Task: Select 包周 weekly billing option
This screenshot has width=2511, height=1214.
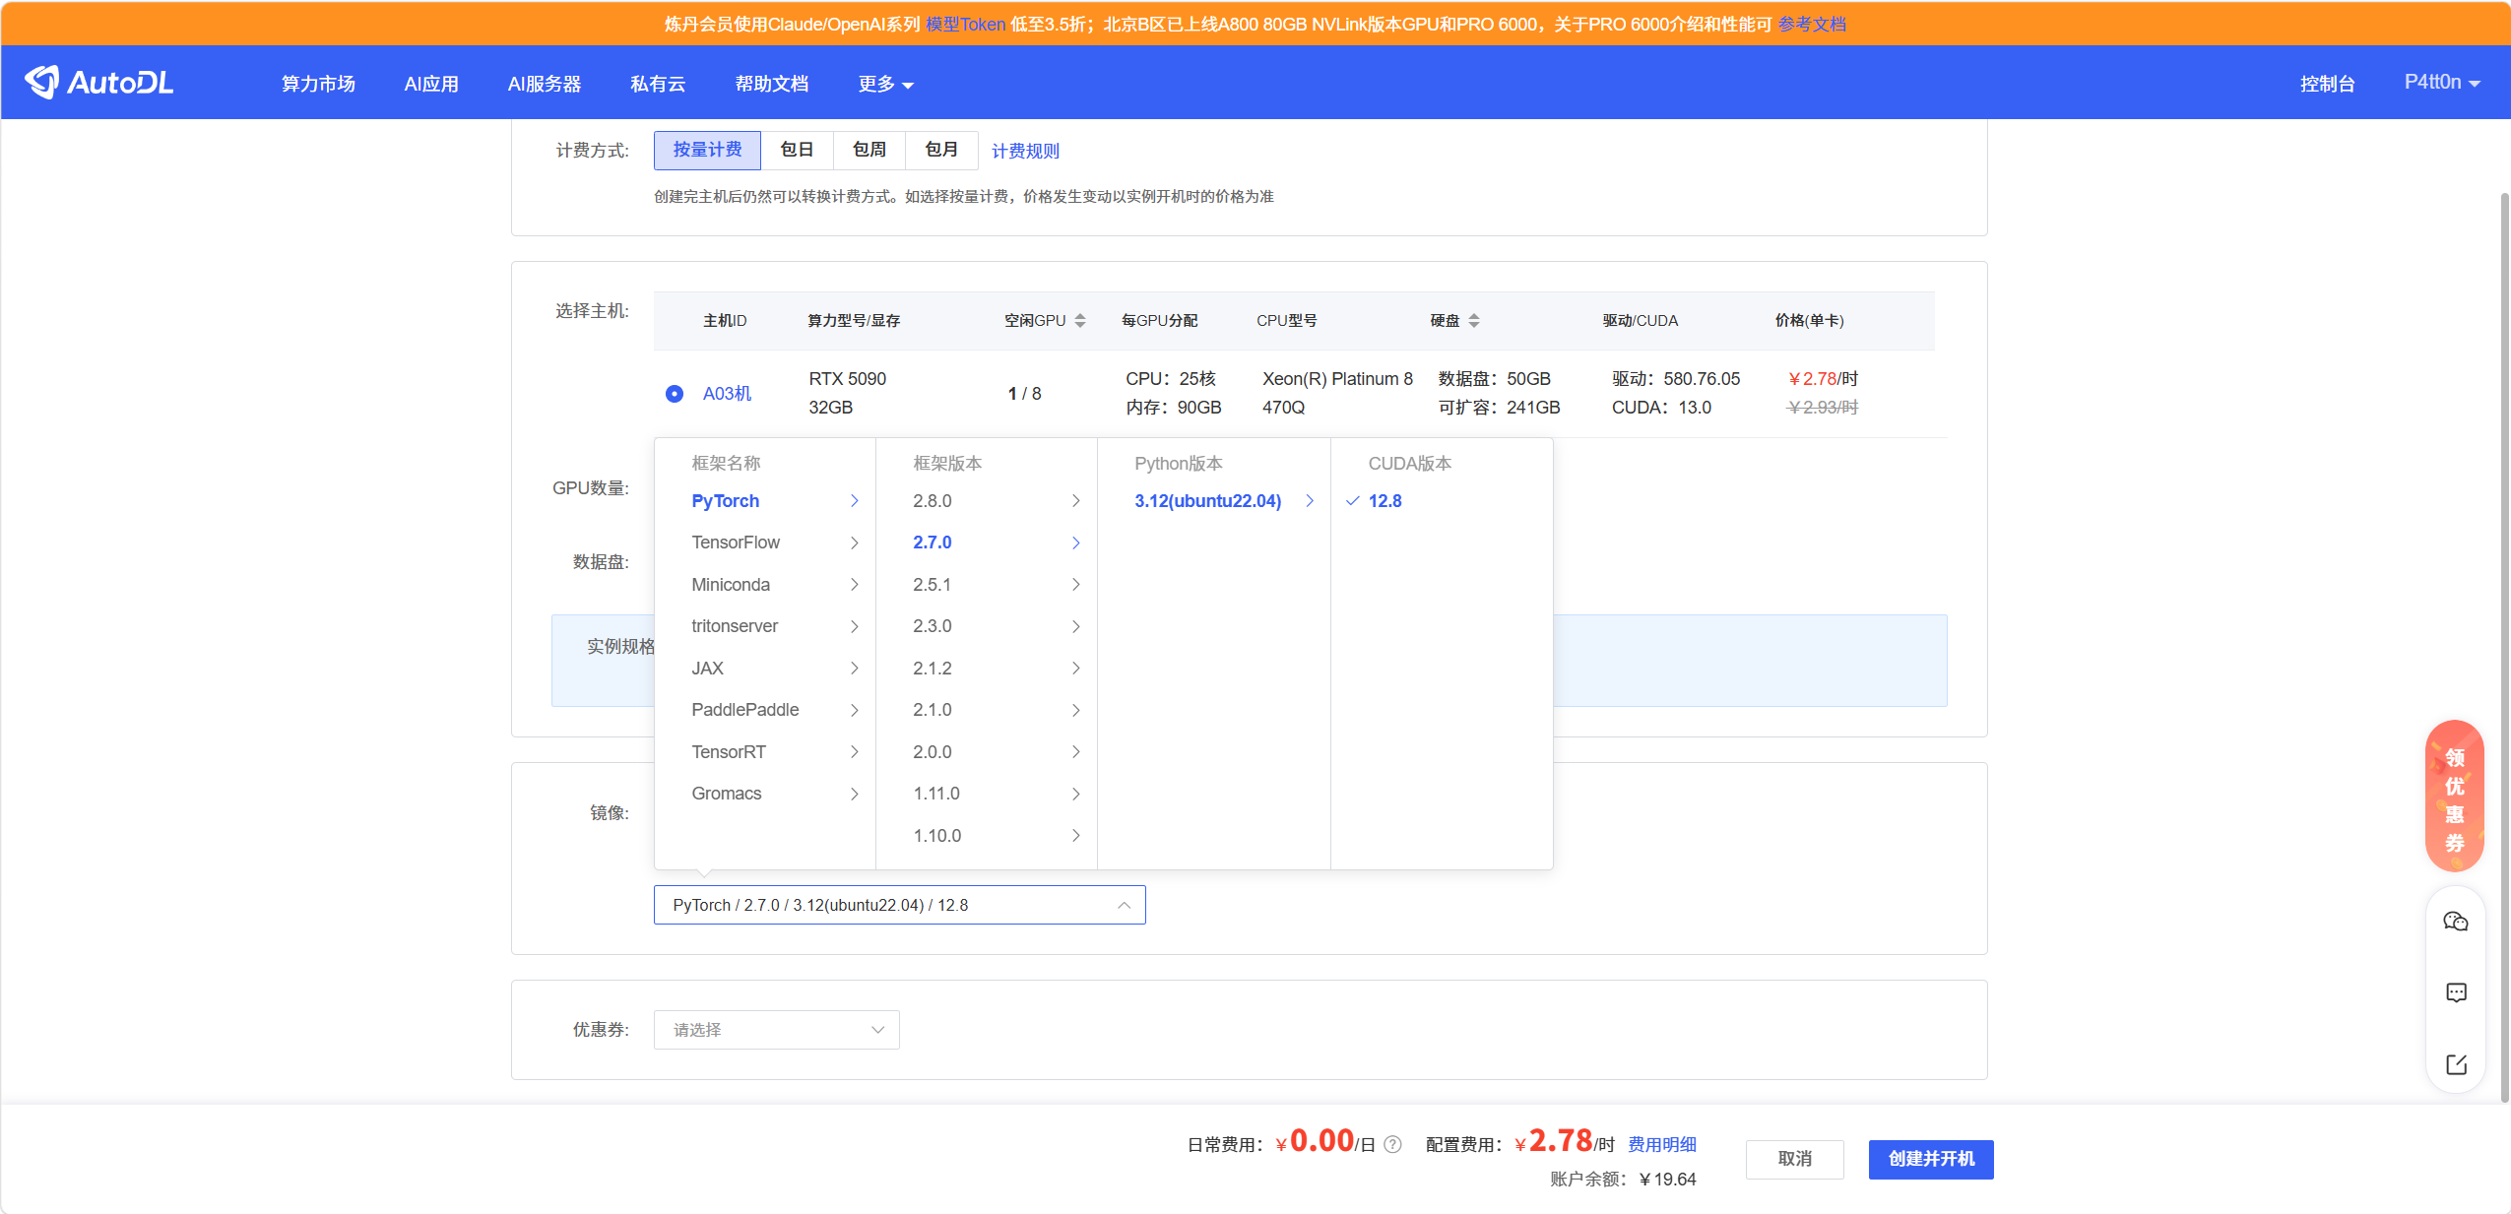Action: pyautogui.click(x=869, y=150)
